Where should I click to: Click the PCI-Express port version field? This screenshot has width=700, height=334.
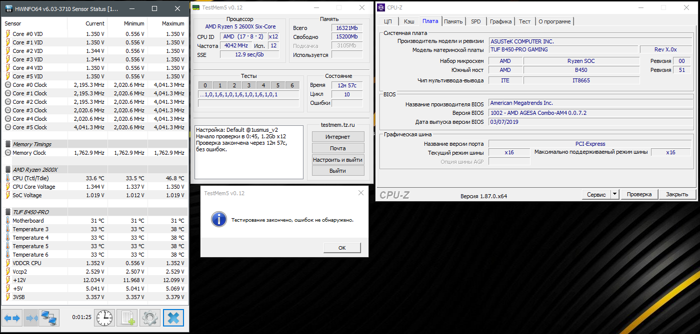tap(590, 144)
